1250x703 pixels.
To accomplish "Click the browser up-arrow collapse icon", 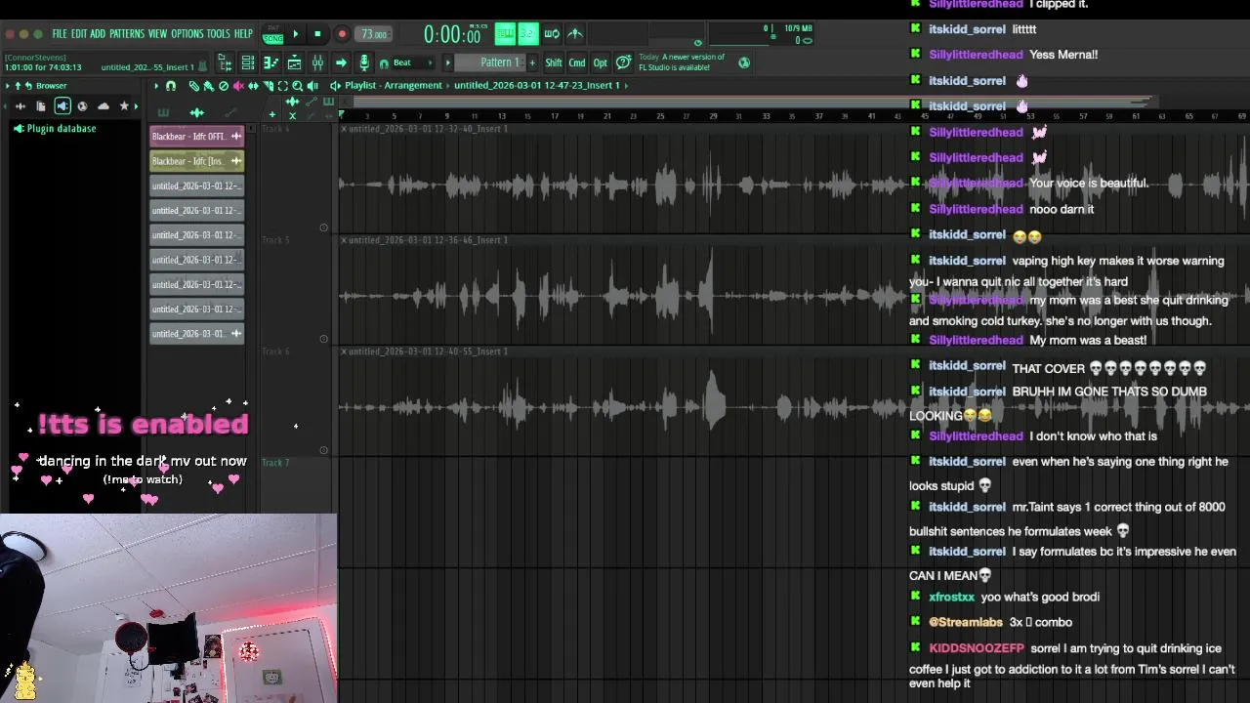I will 18,86.
